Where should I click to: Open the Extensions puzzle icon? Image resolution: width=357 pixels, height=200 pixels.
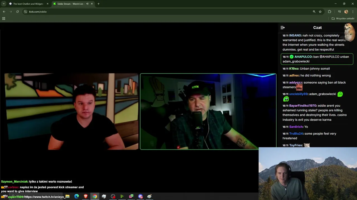point(330,12)
